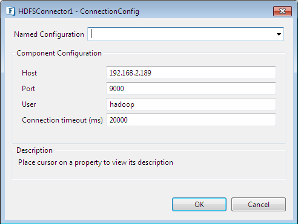The image size is (298, 224).
Task: Expand the Named Configuration dropdown arrow
Action: click(279, 34)
